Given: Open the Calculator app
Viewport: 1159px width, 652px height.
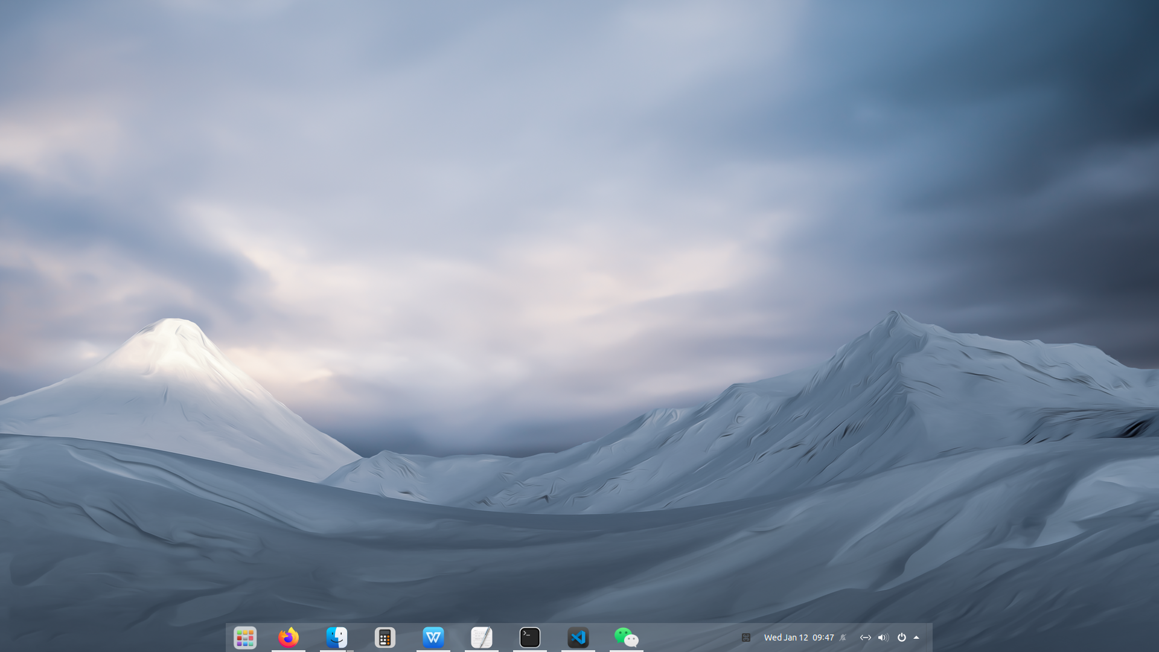Looking at the screenshot, I should [x=385, y=638].
